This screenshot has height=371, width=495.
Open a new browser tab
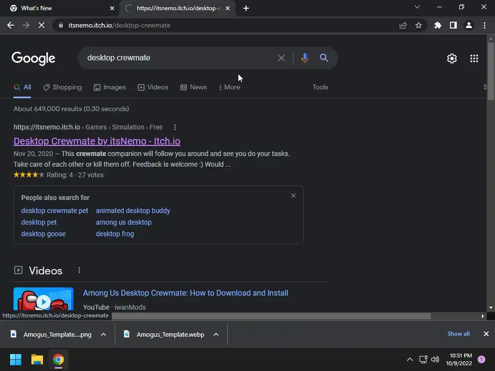point(246,8)
